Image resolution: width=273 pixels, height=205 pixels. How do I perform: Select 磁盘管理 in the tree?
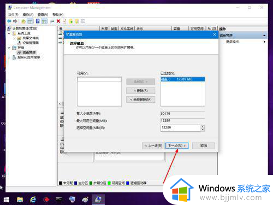[29, 52]
